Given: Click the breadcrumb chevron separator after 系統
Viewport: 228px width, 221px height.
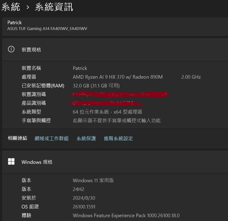Looking at the screenshot, I should click(x=28, y=7).
